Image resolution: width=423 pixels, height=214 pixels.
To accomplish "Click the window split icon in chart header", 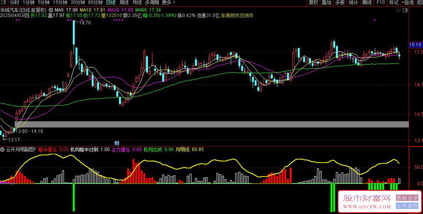I will (405, 10).
